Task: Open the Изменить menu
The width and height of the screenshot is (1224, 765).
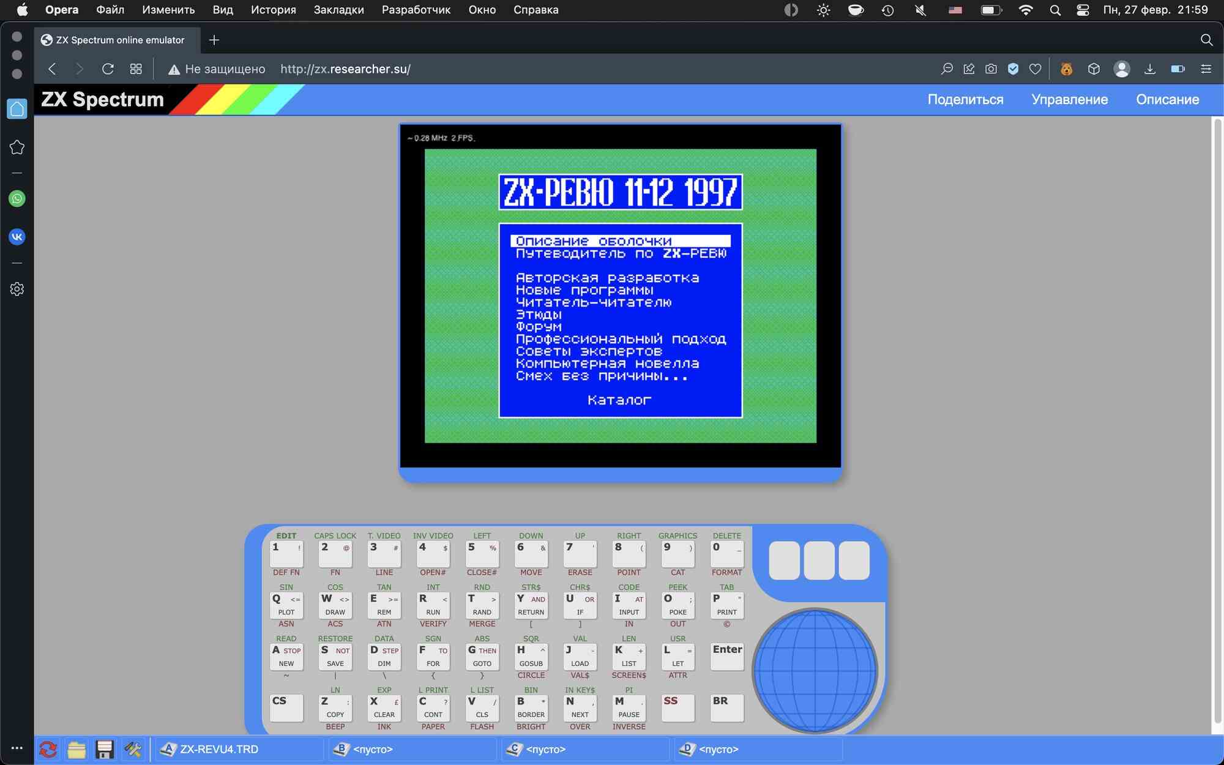Action: [168, 10]
